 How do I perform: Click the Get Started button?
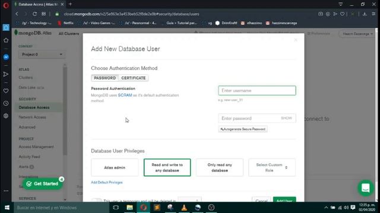[x=43, y=184]
